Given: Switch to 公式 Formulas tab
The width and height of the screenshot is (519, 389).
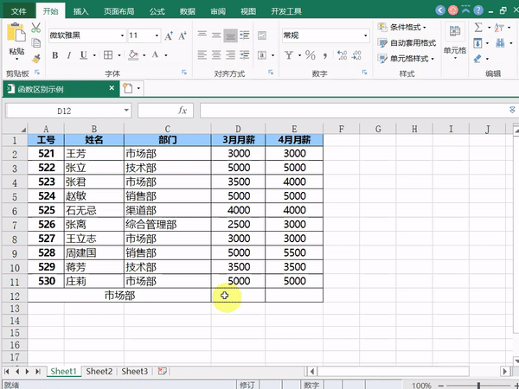Looking at the screenshot, I should click(157, 11).
